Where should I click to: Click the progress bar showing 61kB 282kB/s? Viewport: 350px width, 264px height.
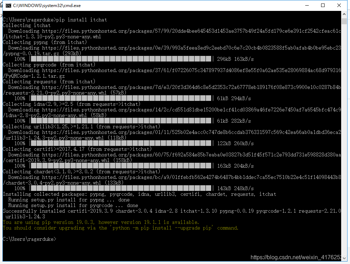pos(121,121)
